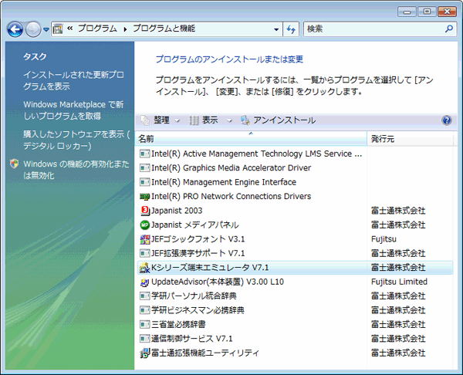Click the shield icon beside Windows の機能
463x375 pixels.
click(x=14, y=164)
